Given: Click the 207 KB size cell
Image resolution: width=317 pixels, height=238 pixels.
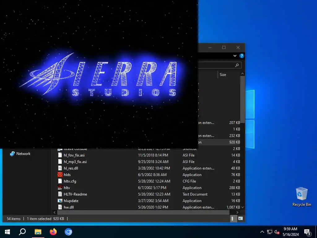Looking at the screenshot, I should tap(235, 123).
